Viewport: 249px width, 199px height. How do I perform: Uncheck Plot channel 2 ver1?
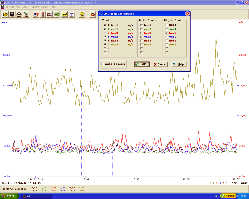[x=105, y=29]
